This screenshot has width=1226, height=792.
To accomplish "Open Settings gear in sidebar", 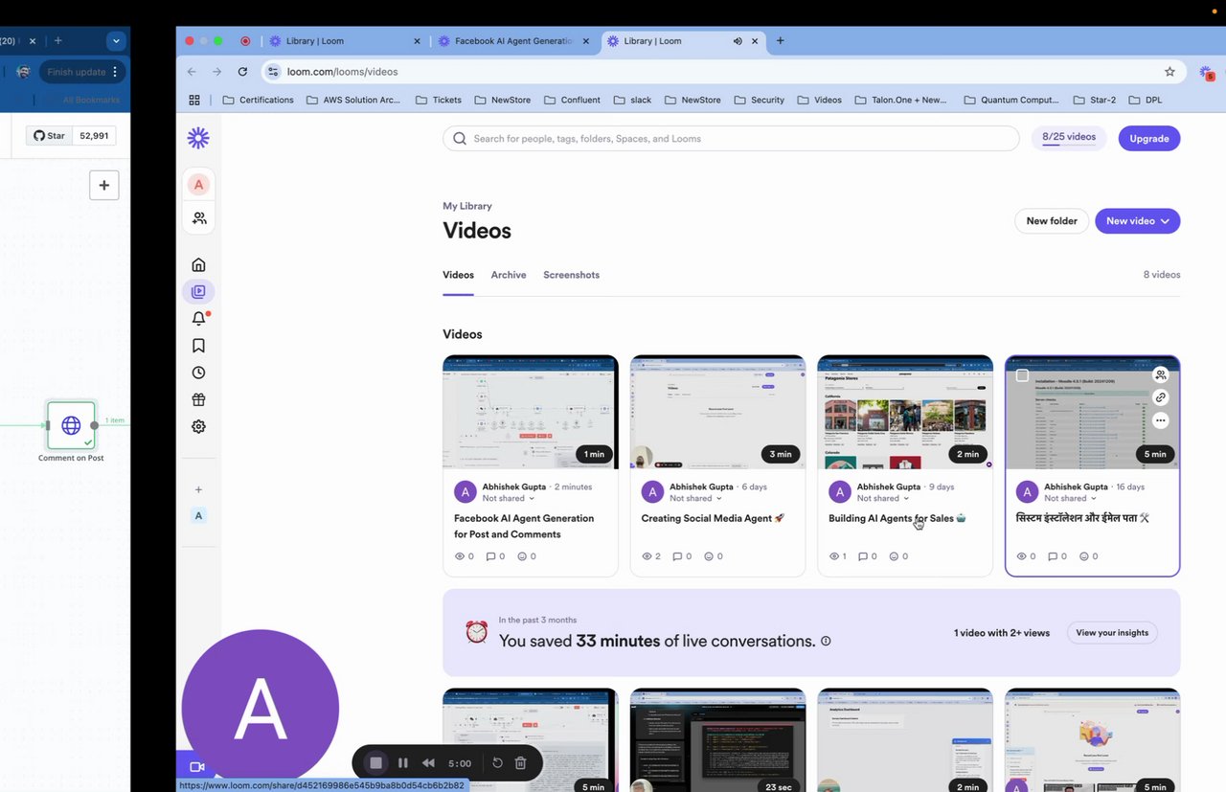I will (198, 426).
